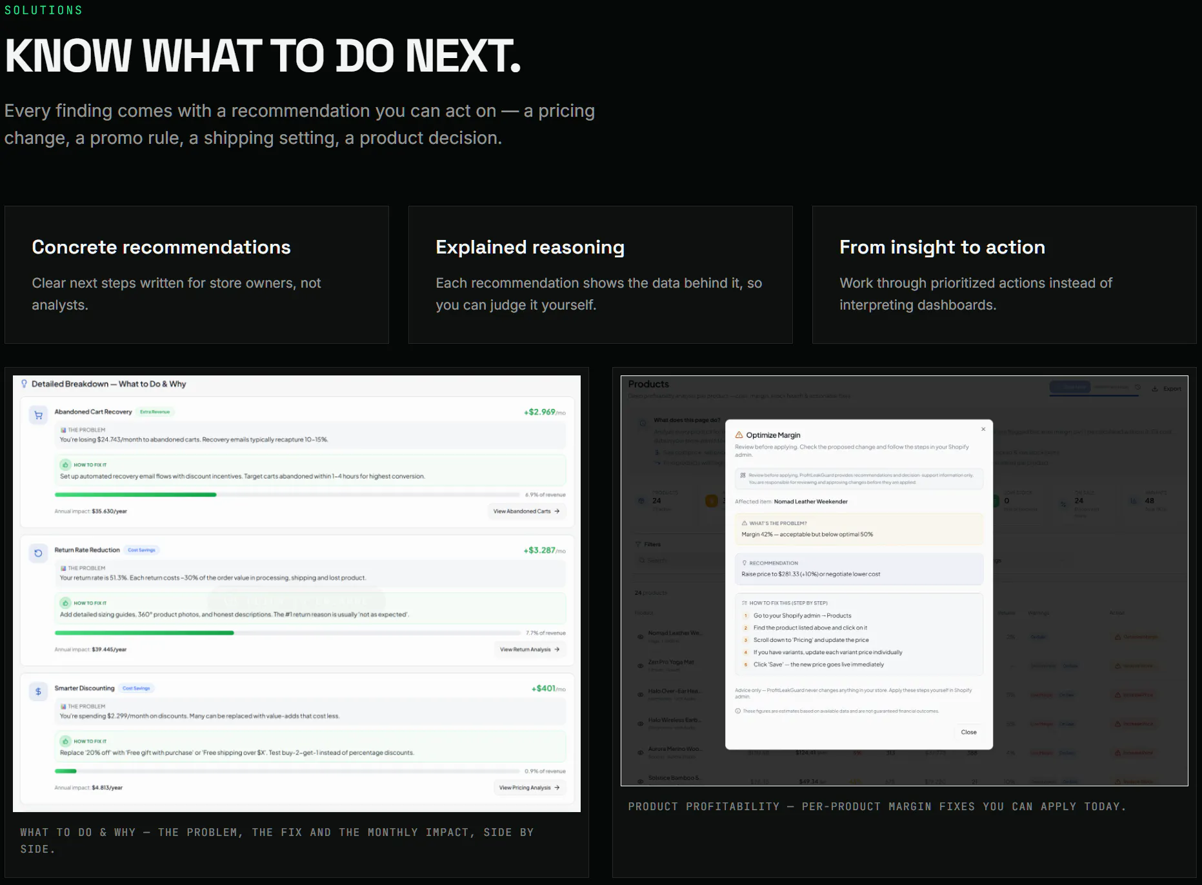Click Close in the Optimize Margin dialog
This screenshot has height=885, width=1202.
[x=968, y=732]
